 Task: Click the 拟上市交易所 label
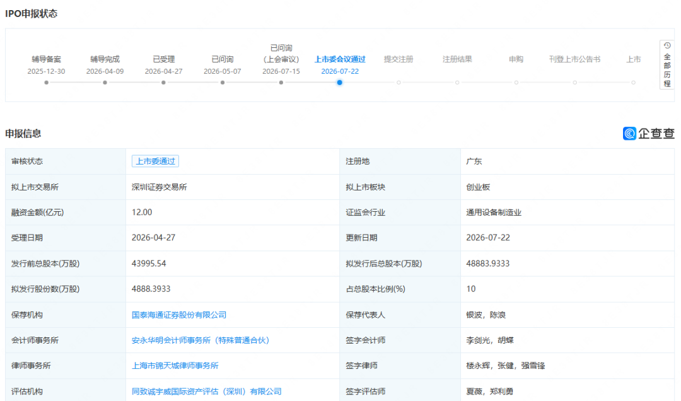coord(35,187)
